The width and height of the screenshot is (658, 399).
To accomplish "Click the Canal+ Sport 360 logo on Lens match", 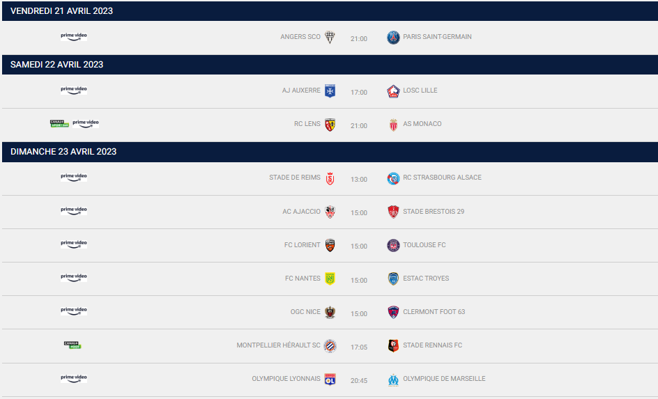I will click(59, 123).
